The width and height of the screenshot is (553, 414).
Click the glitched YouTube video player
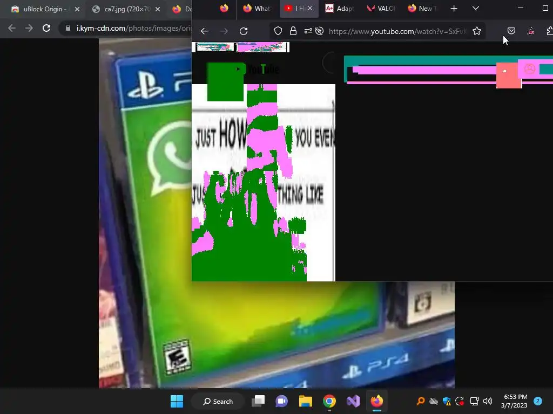tap(263, 182)
